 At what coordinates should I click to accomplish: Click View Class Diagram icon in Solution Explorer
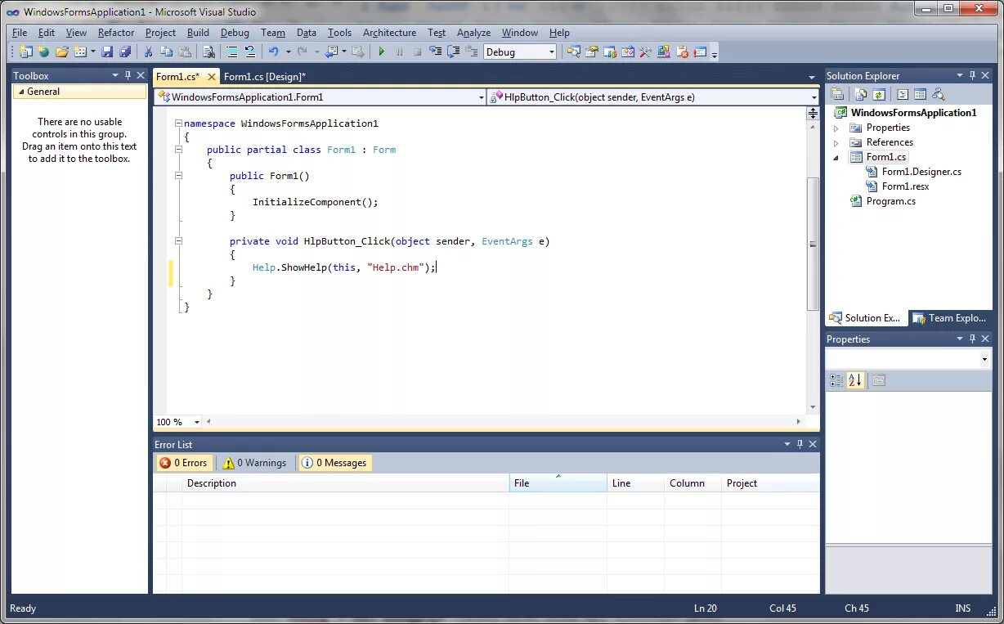point(939,95)
